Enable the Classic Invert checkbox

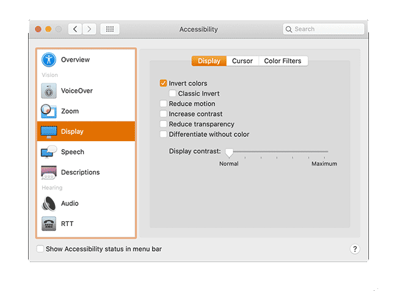173,93
